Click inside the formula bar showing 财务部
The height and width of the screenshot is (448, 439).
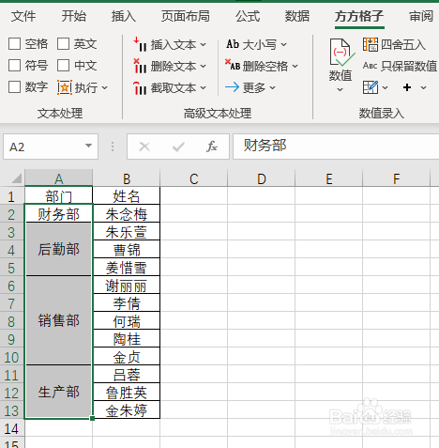336,147
